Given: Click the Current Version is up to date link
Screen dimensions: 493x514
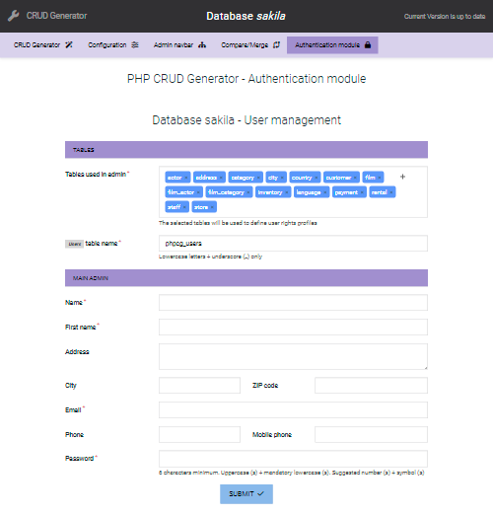Looking at the screenshot, I should tap(445, 16).
